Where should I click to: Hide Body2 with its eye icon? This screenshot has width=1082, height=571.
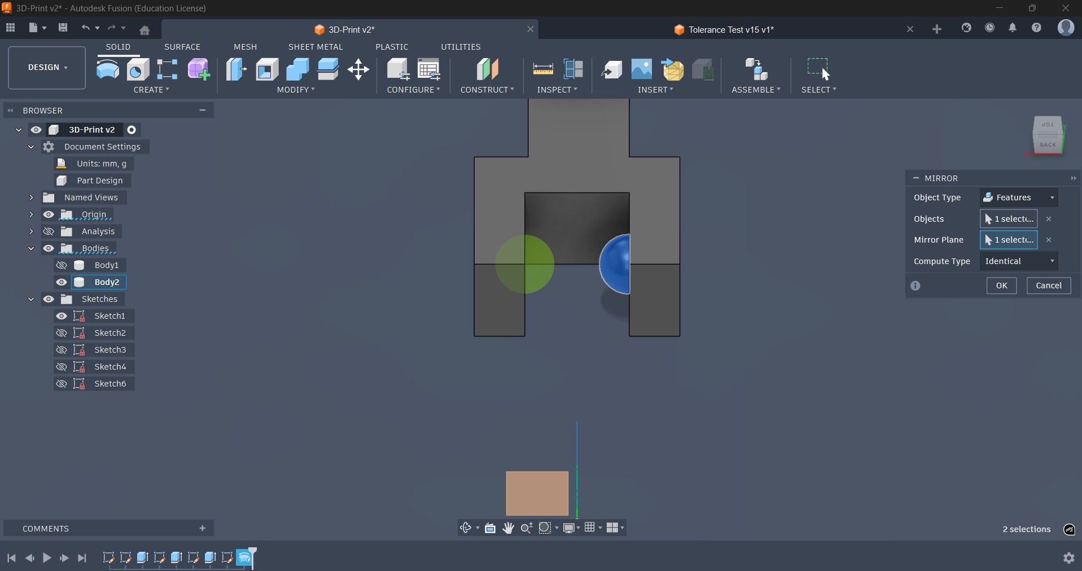pos(62,282)
